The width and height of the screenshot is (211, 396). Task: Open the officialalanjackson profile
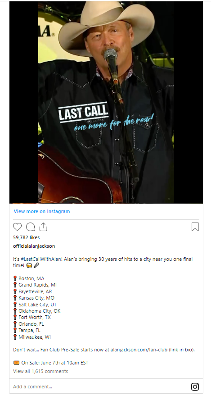click(x=34, y=246)
